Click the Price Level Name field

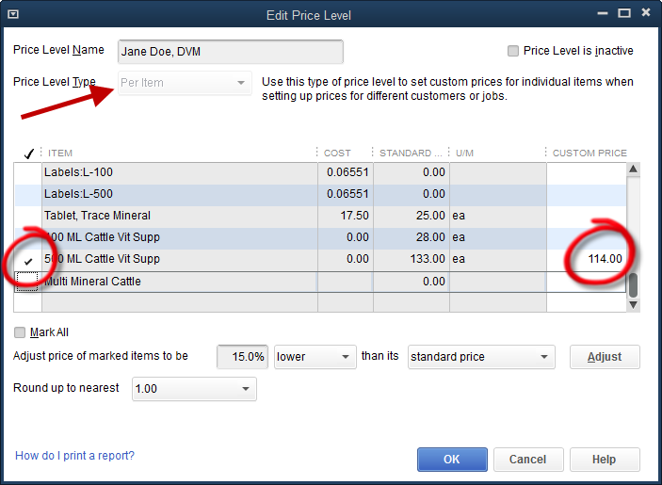coord(231,52)
